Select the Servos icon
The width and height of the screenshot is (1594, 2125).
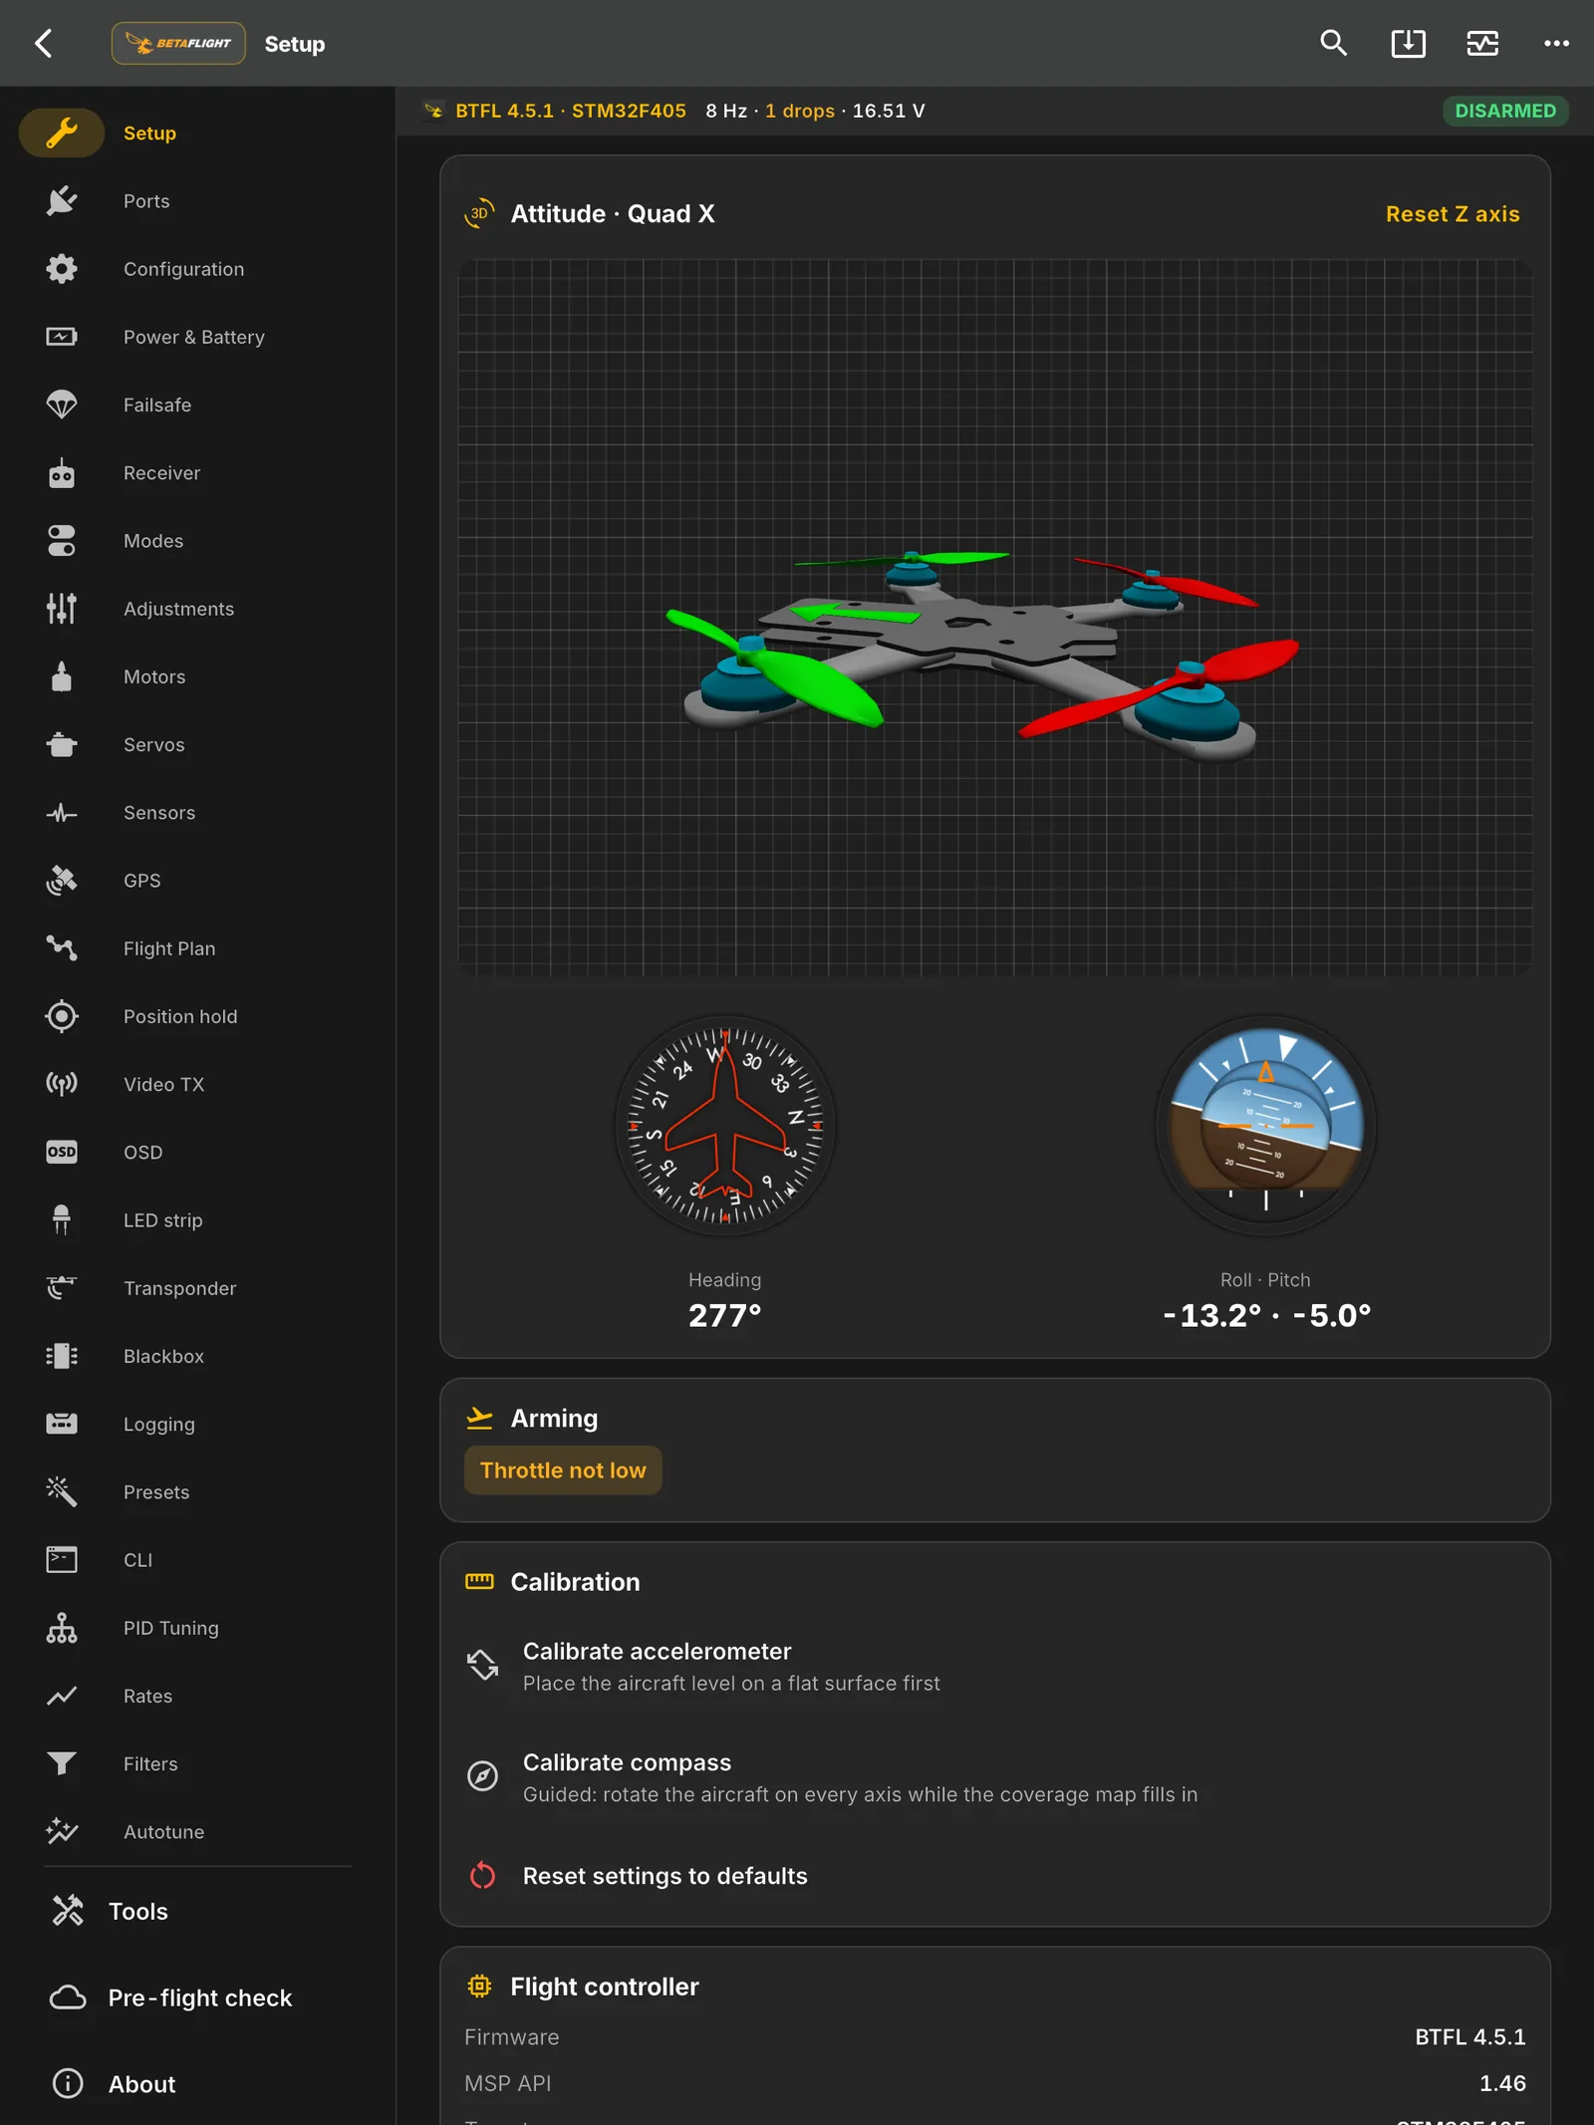point(62,745)
